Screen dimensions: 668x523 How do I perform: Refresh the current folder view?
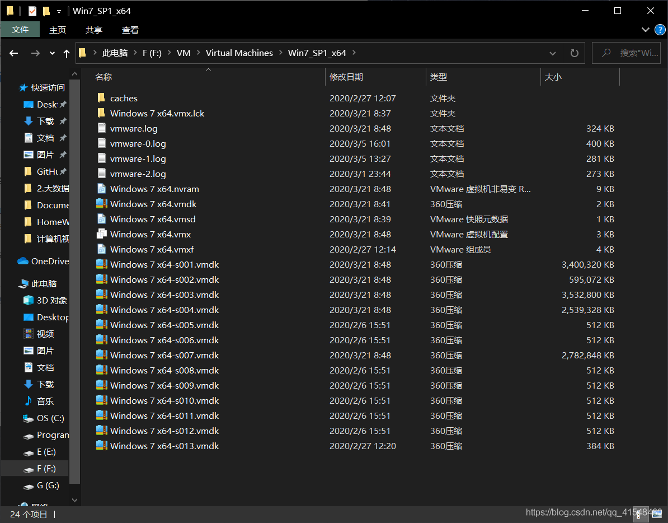pyautogui.click(x=574, y=53)
